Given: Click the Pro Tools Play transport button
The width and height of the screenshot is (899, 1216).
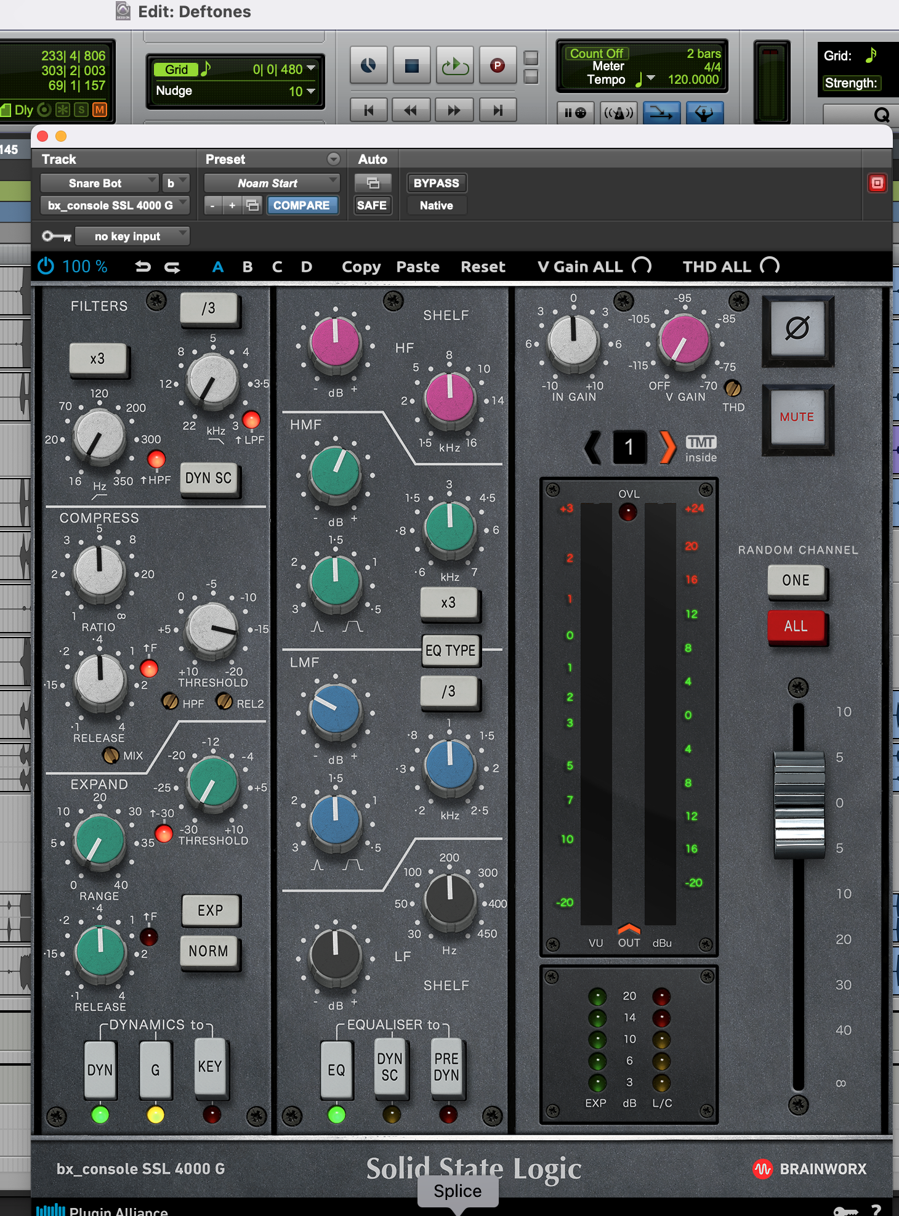Looking at the screenshot, I should pos(454,65).
